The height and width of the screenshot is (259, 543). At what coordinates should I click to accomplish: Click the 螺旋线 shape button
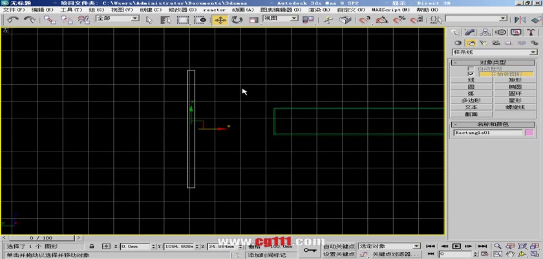click(515, 107)
